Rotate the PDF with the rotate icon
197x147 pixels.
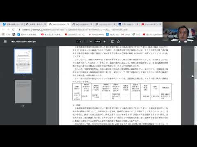[x=118, y=42]
